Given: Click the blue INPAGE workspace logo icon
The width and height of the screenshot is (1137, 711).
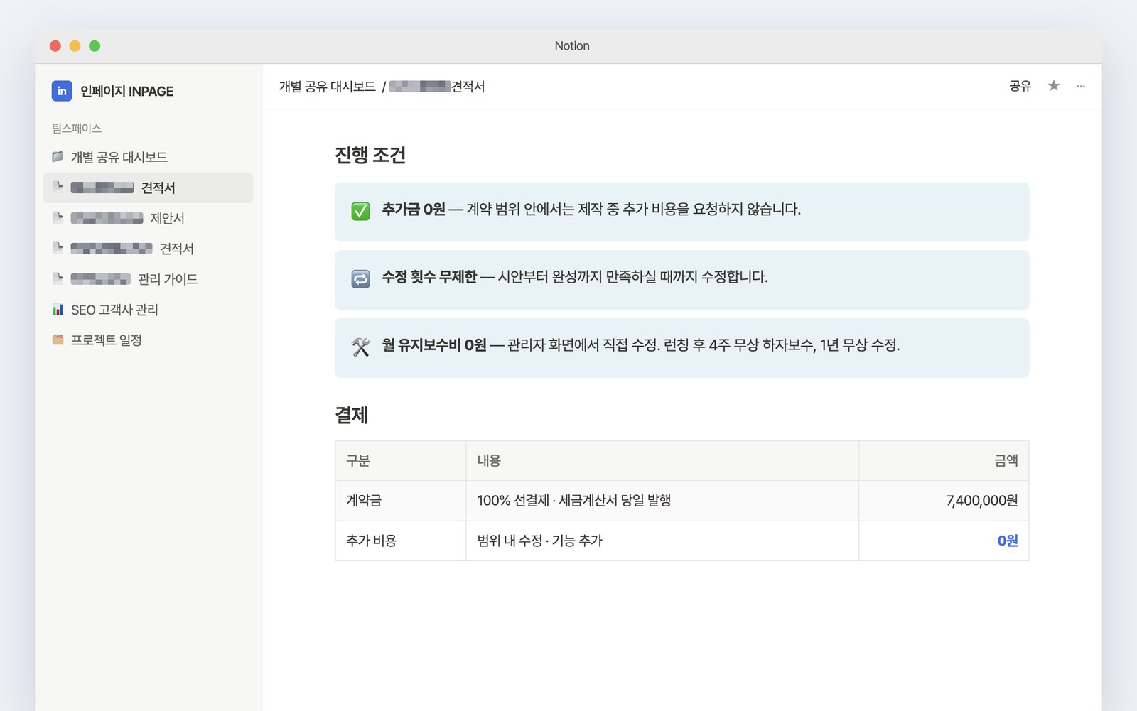Looking at the screenshot, I should (x=62, y=91).
